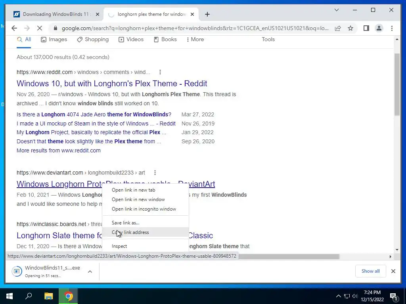Switch to Books search results

pos(165,40)
